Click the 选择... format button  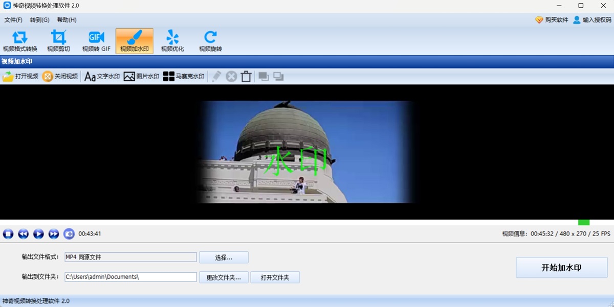click(x=224, y=257)
